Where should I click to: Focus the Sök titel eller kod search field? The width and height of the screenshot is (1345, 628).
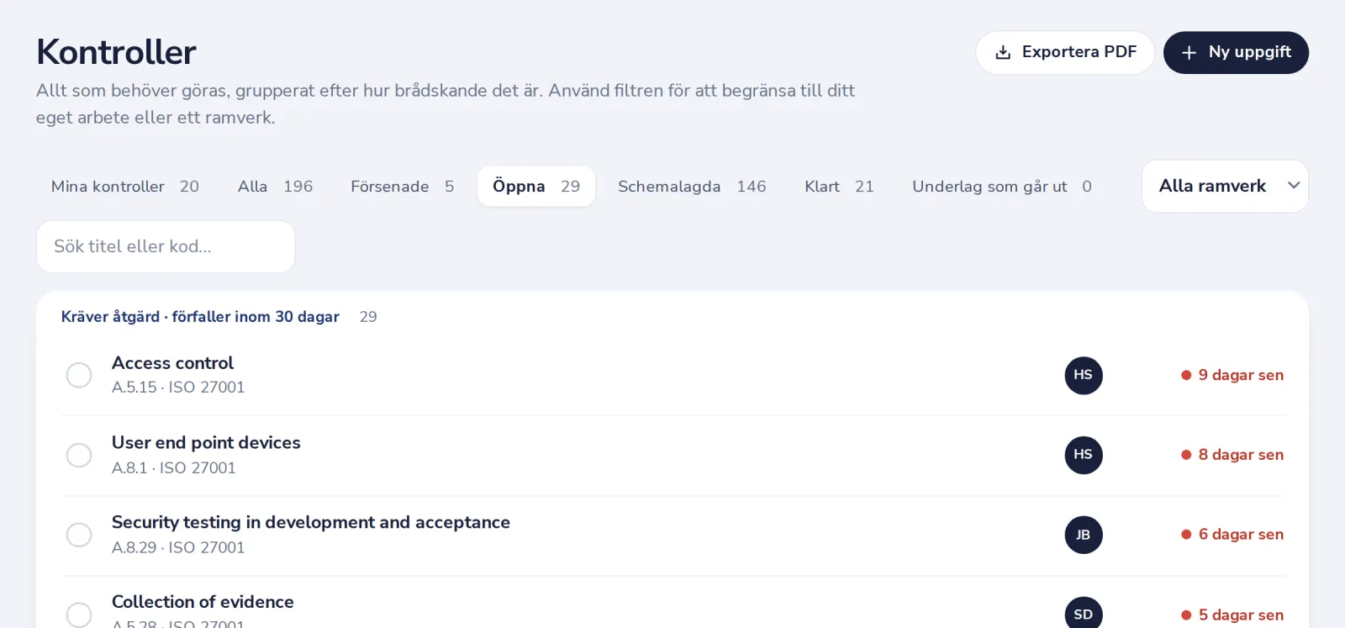[166, 246]
